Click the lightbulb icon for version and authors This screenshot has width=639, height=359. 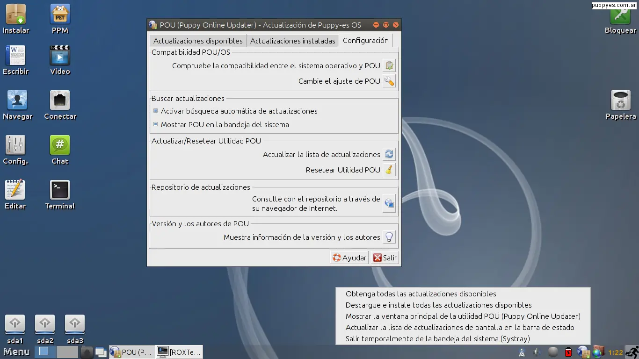pyautogui.click(x=389, y=237)
